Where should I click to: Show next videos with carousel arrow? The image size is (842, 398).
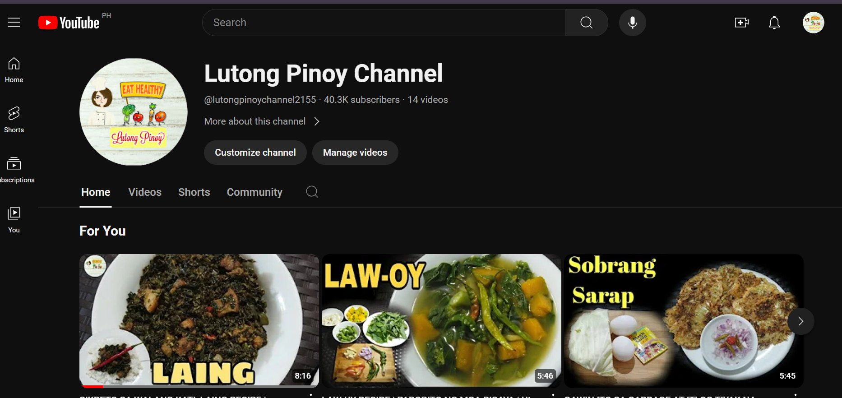click(x=801, y=321)
